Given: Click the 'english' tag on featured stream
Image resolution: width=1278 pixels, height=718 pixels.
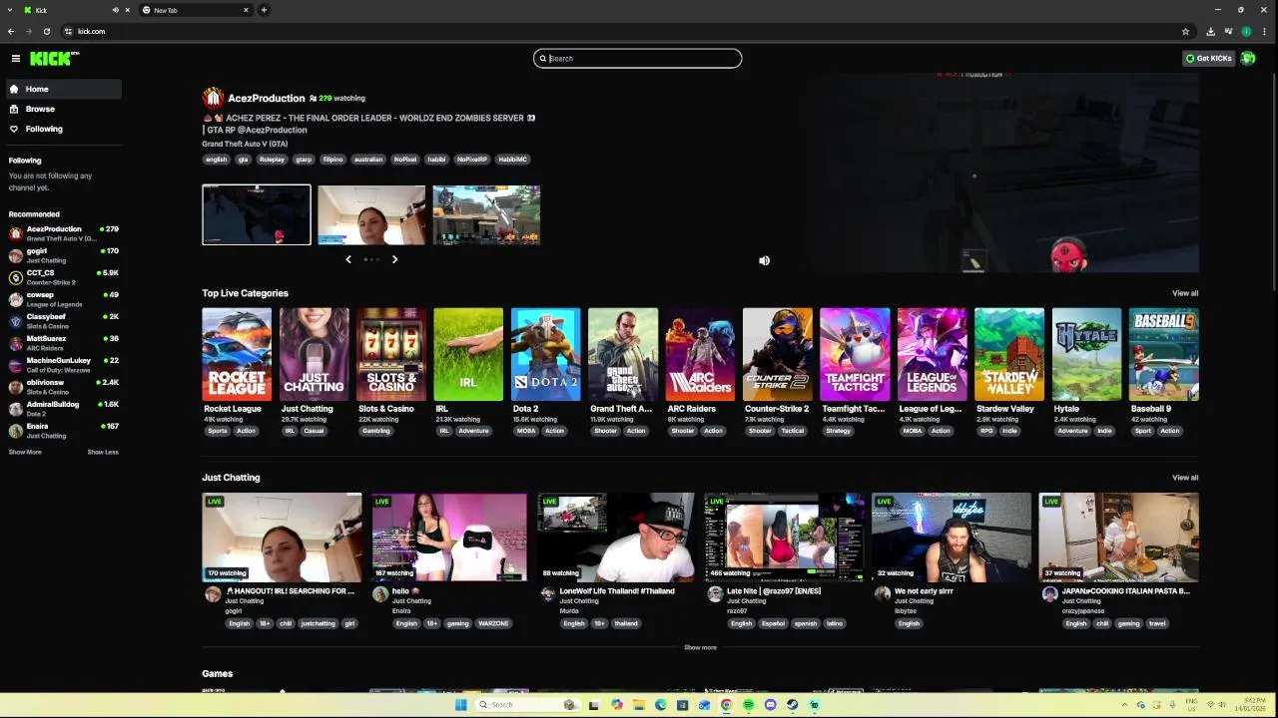Looking at the screenshot, I should 216,159.
